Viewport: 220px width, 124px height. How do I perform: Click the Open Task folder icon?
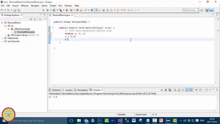point(81,10)
